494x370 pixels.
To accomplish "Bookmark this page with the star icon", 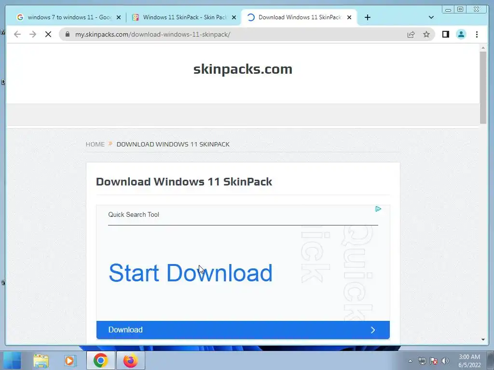I will (426, 34).
